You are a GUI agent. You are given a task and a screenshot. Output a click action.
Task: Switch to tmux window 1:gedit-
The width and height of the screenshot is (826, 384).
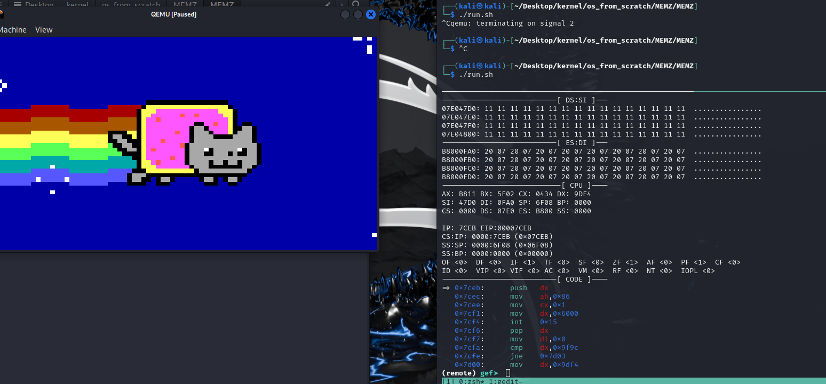pyautogui.click(x=505, y=381)
